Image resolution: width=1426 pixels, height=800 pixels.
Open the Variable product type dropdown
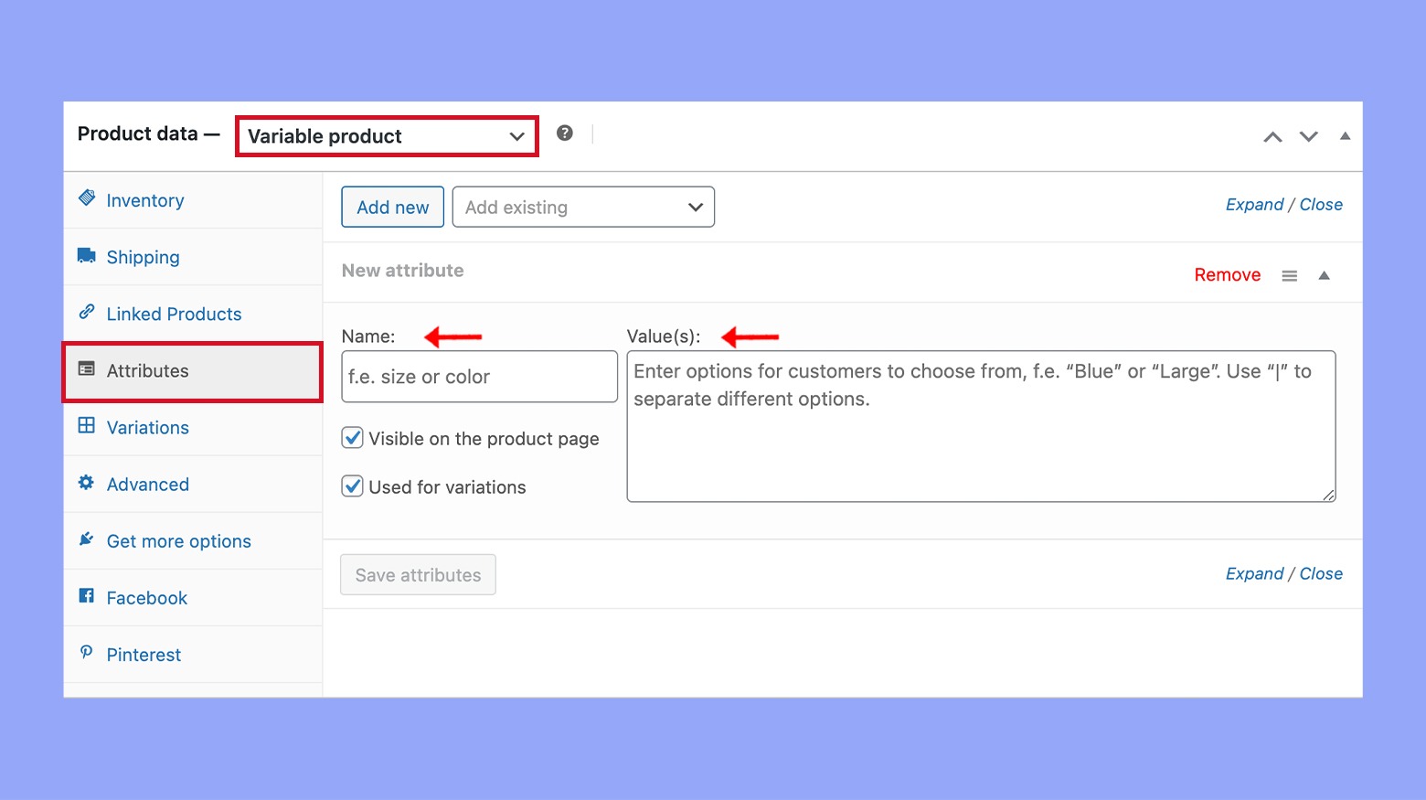coord(387,136)
